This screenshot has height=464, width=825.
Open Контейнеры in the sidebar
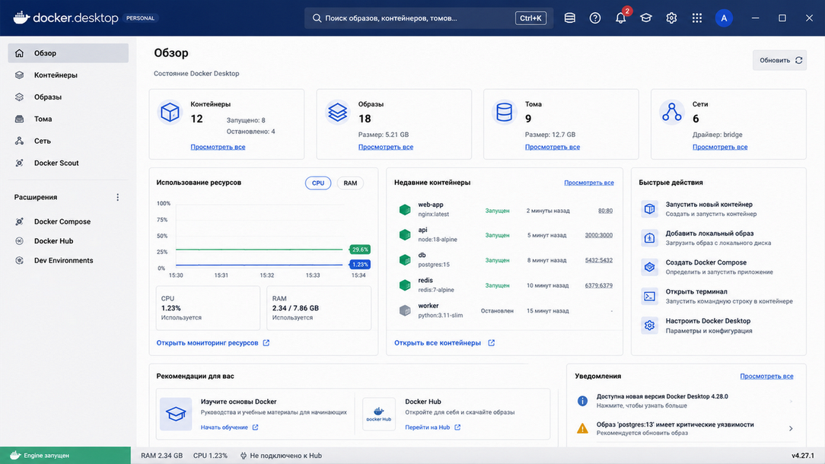pyautogui.click(x=68, y=75)
